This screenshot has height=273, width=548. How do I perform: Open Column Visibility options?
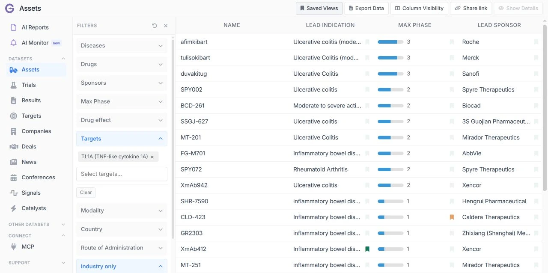point(419,9)
